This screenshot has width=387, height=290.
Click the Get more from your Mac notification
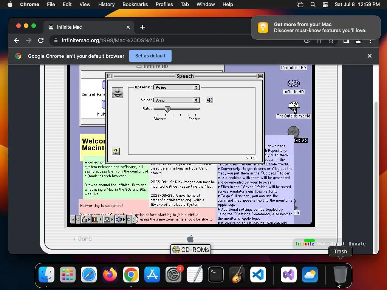316,27
